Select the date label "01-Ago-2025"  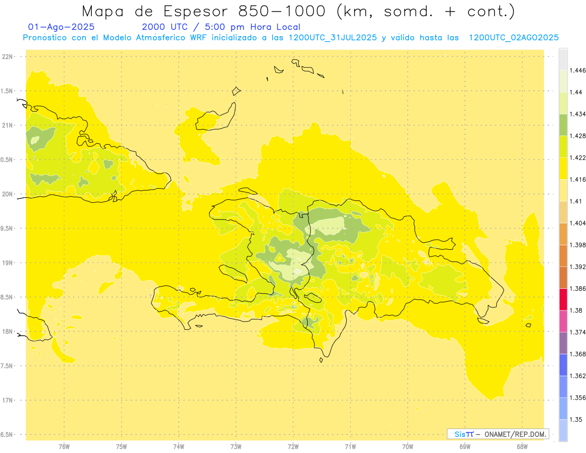click(x=62, y=27)
